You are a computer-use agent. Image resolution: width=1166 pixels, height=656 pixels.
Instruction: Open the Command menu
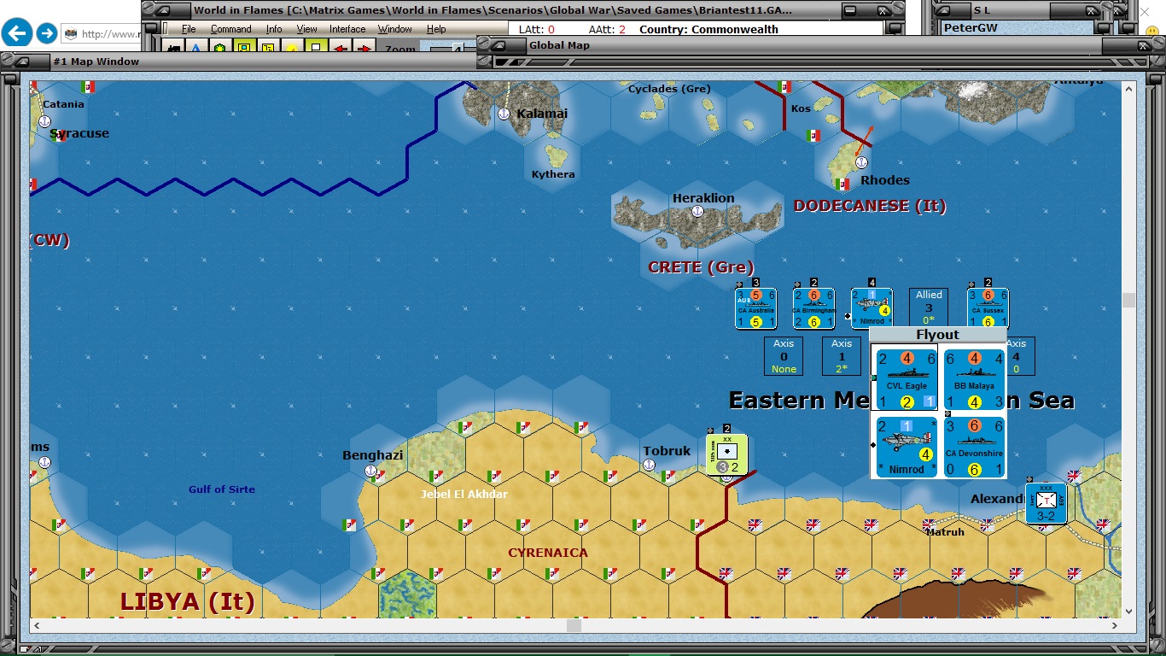point(231,29)
